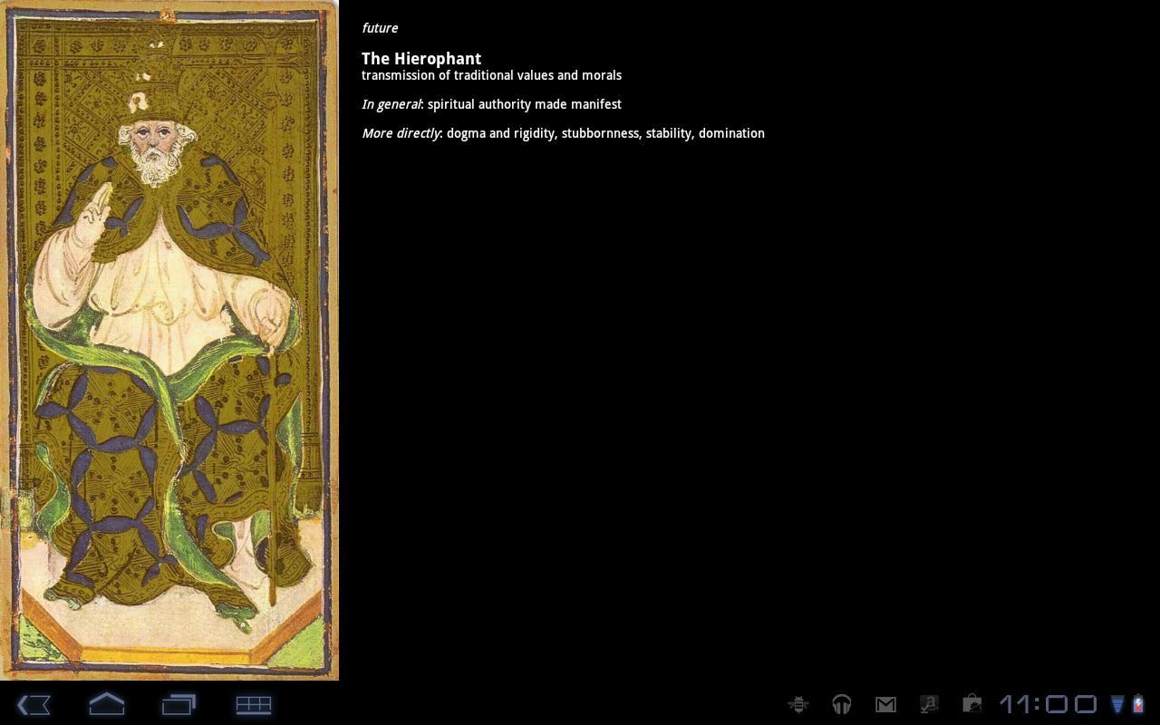Tap the "In general" italic label
This screenshot has height=725, width=1160.
391,104
